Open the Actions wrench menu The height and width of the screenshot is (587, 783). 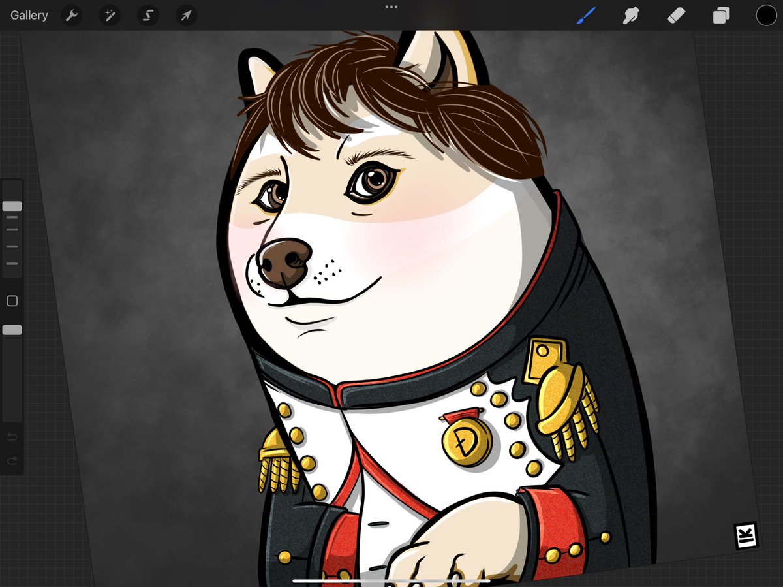(x=72, y=15)
